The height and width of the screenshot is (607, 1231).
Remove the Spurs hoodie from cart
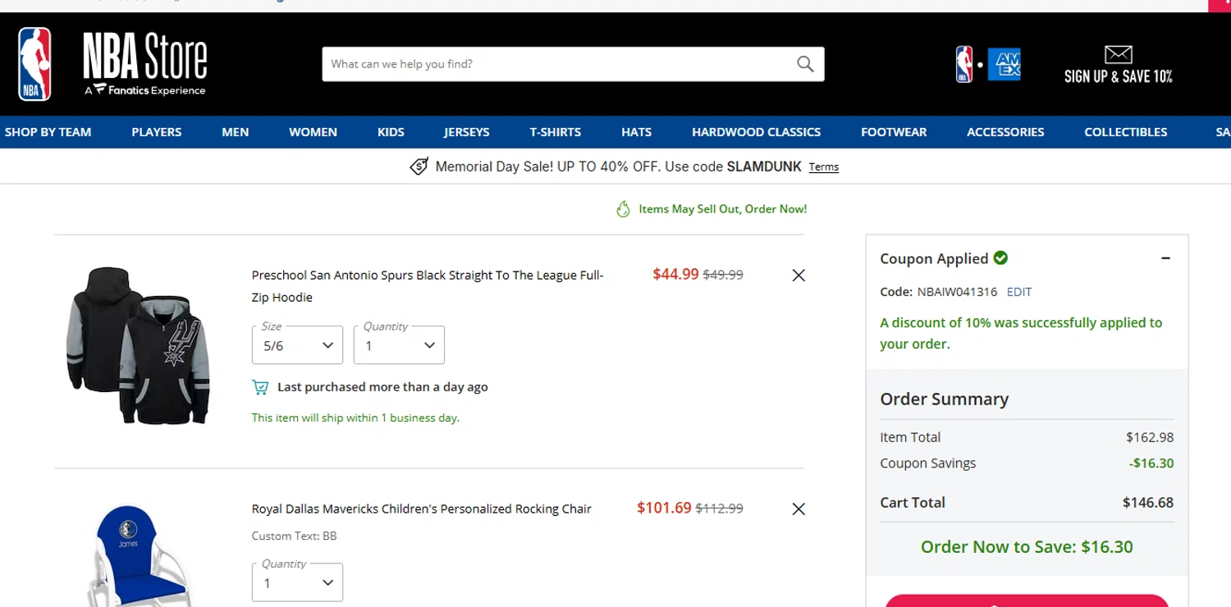point(799,276)
